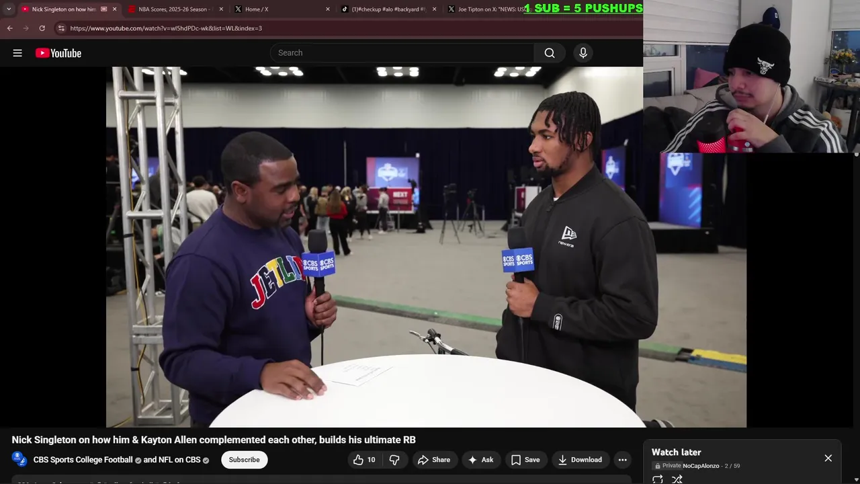This screenshot has height=484, width=860.
Task: Reload the YouTube page
Action: 42,28
